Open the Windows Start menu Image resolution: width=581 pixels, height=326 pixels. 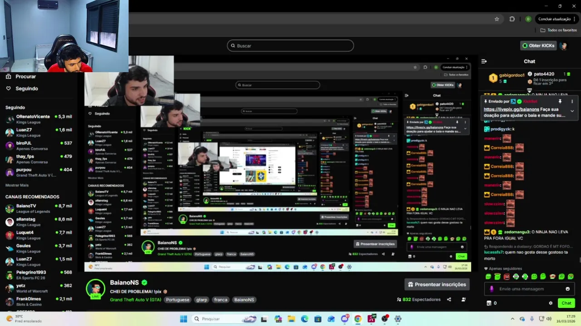(183, 319)
